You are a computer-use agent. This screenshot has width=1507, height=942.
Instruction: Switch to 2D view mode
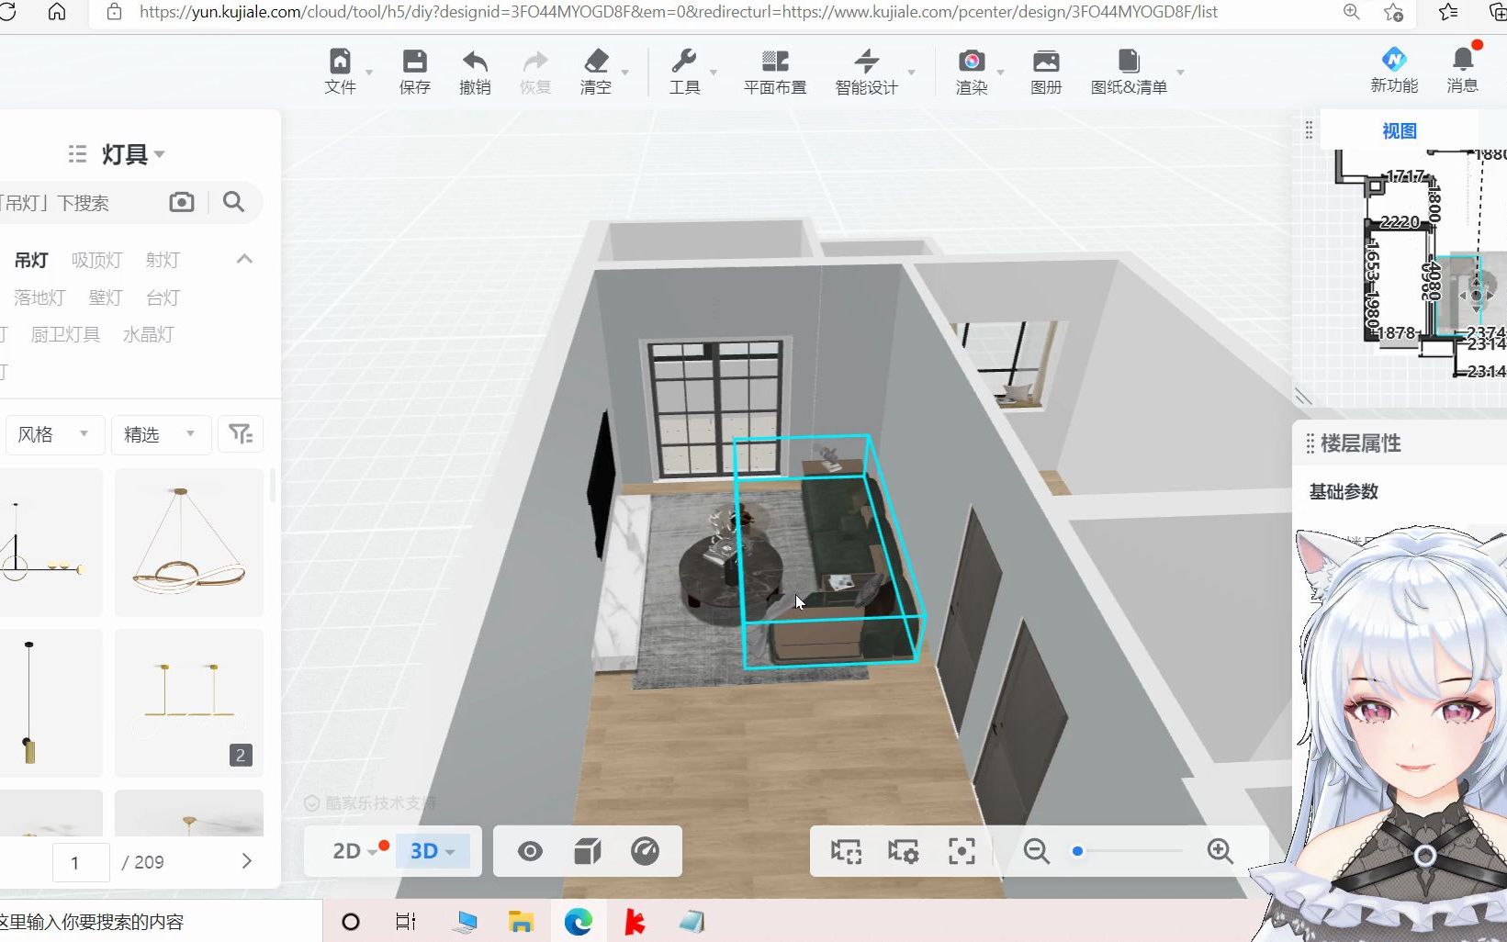click(x=347, y=851)
